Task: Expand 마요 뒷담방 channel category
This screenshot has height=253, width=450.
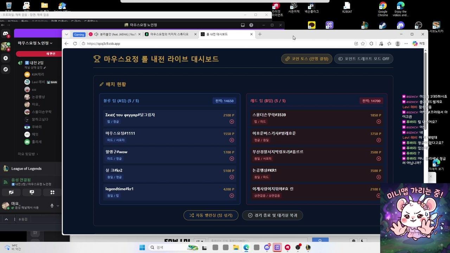Action: point(28,154)
